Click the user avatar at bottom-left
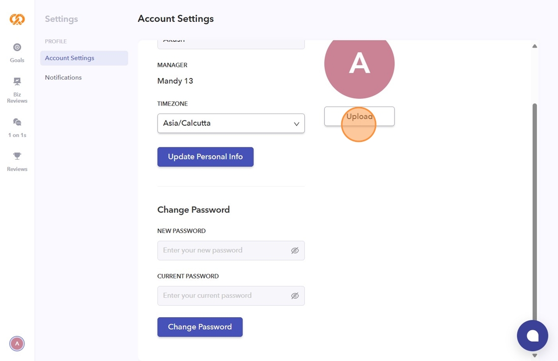The width and height of the screenshot is (558, 361). pos(17,343)
